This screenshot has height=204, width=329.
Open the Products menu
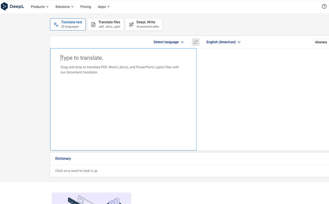pos(39,7)
